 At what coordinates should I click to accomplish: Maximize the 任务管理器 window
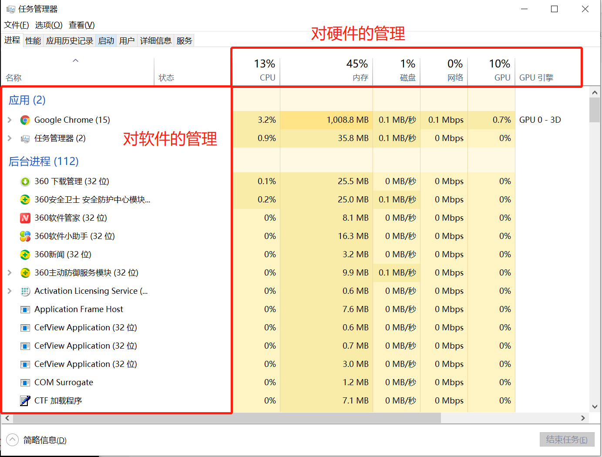pos(554,9)
